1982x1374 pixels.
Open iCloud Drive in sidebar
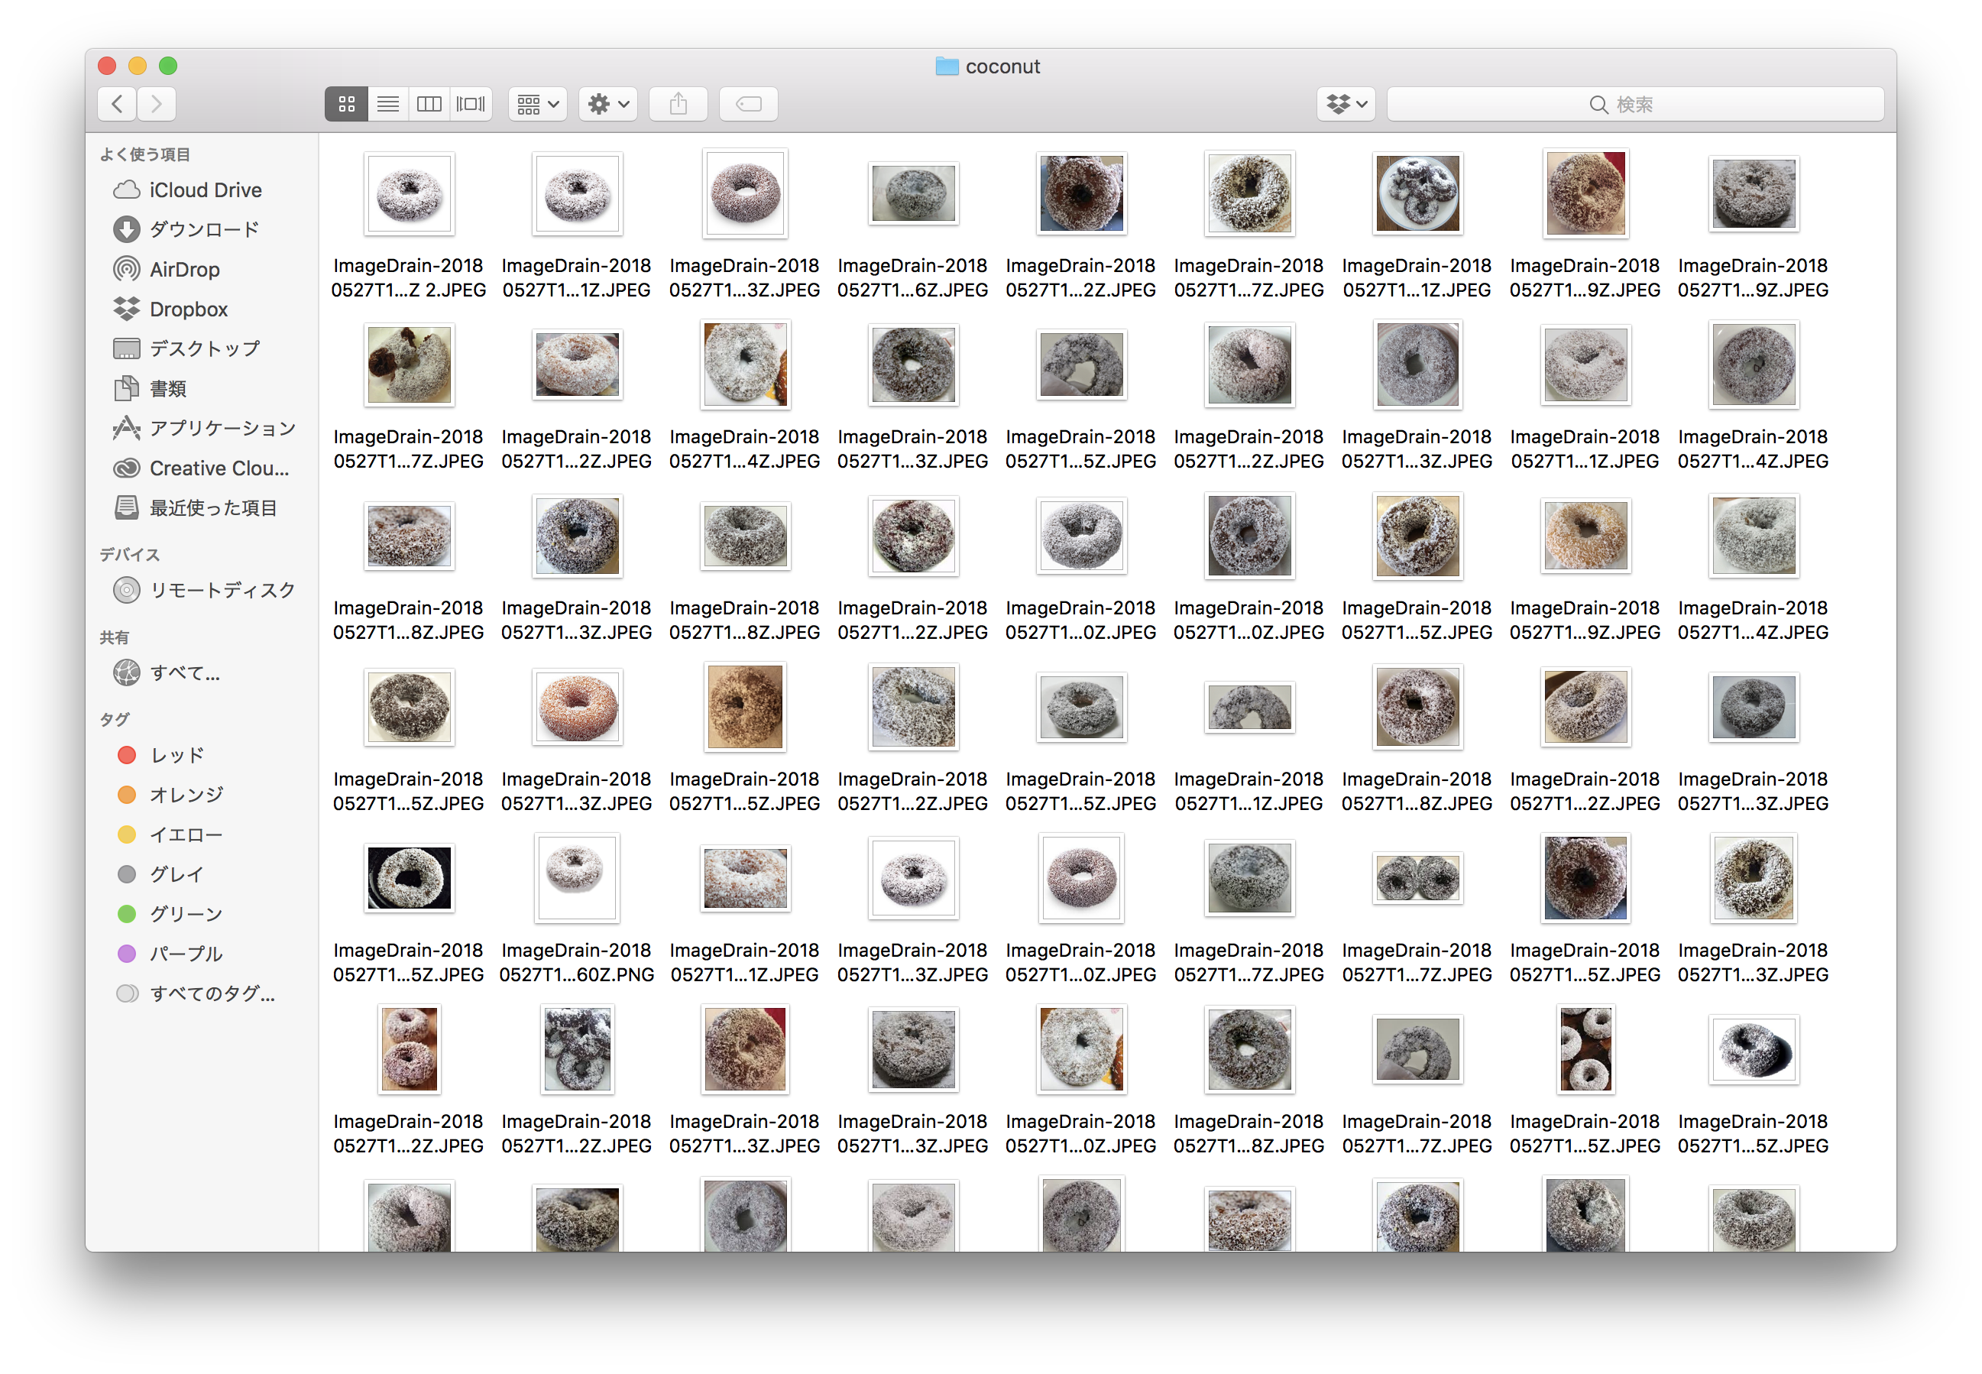coord(205,190)
